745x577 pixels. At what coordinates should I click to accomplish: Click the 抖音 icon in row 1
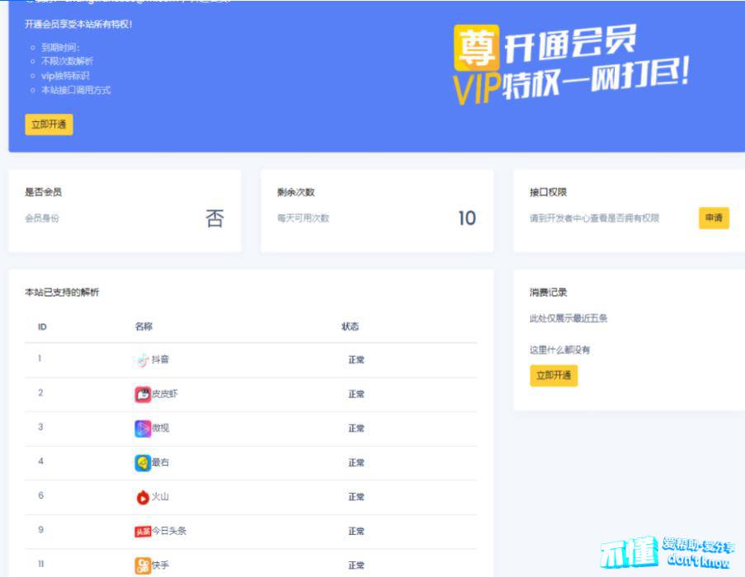[143, 361]
